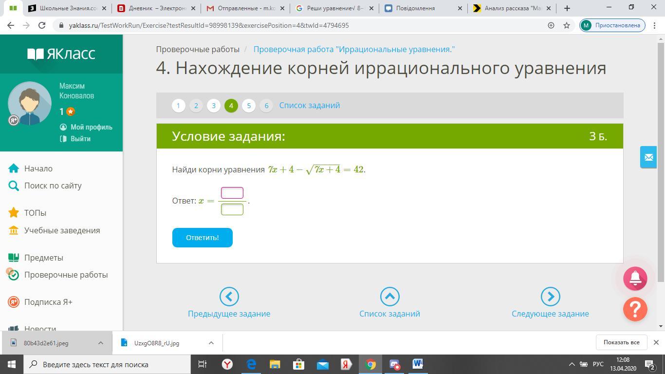Screen dimensions: 665x374
Task: Click install plus icon in address bar
Action: pos(551,25)
